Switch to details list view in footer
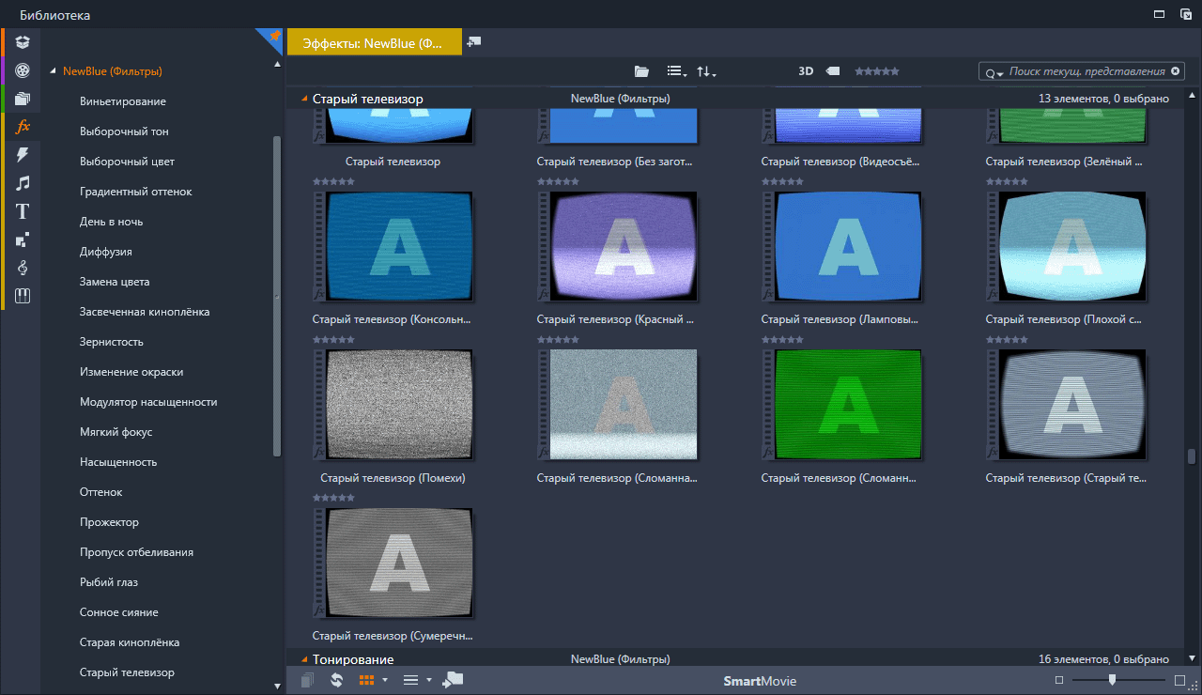This screenshot has height=695, width=1202. tap(410, 680)
